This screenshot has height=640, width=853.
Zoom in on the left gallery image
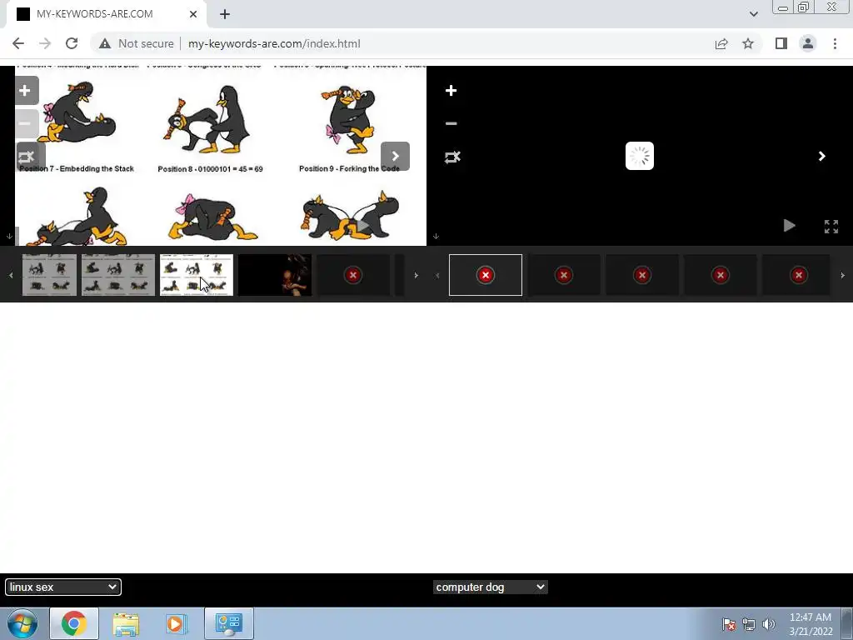tap(25, 90)
